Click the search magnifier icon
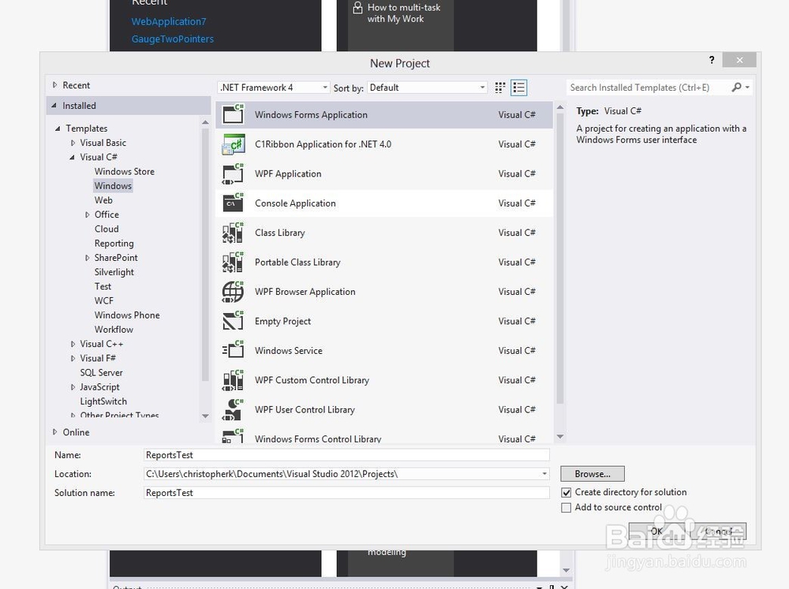Screen dimensions: 789x589 pyautogui.click(x=736, y=88)
